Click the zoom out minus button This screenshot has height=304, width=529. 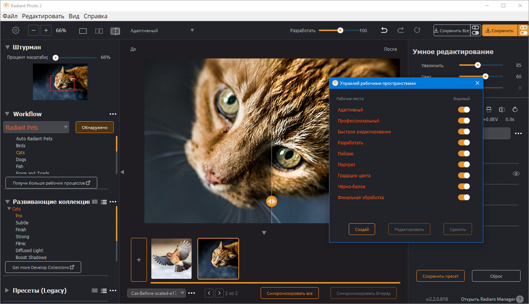[34, 30]
